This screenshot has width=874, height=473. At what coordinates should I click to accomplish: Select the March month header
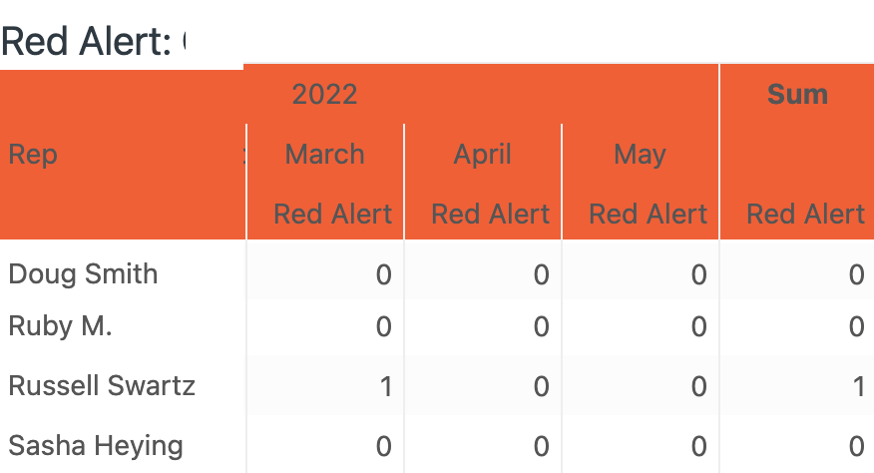[x=325, y=155]
